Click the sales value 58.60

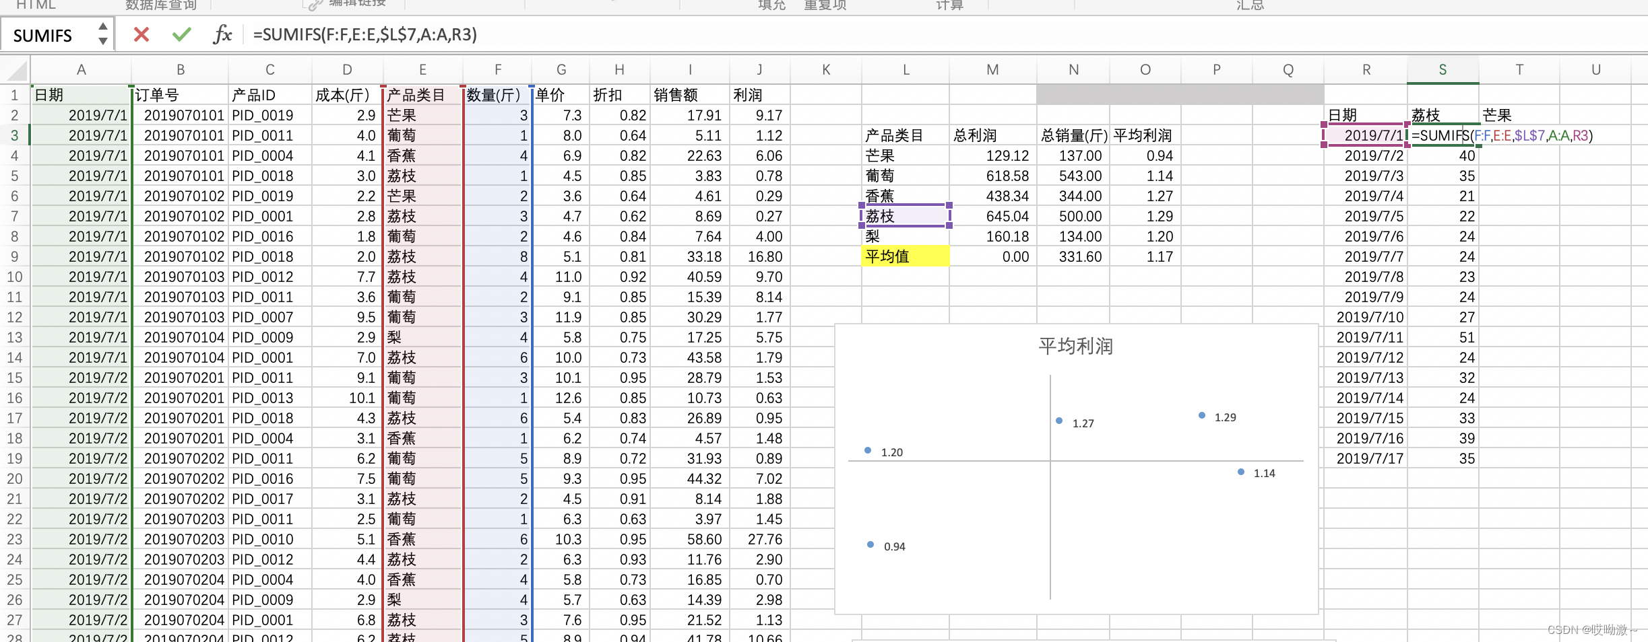(x=690, y=539)
